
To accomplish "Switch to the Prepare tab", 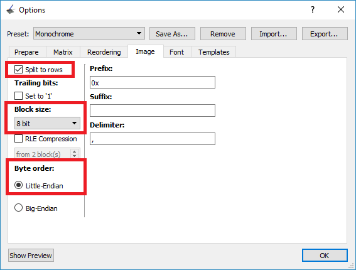I will coord(26,52).
